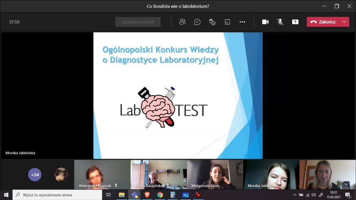356x200 pixels.
Task: Share content with the upload-arrow icon
Action: 295,22
